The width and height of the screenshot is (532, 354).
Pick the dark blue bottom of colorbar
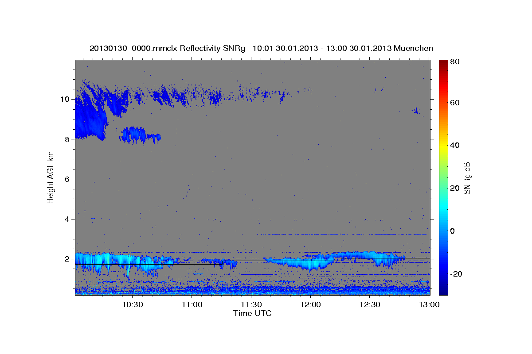point(443,291)
